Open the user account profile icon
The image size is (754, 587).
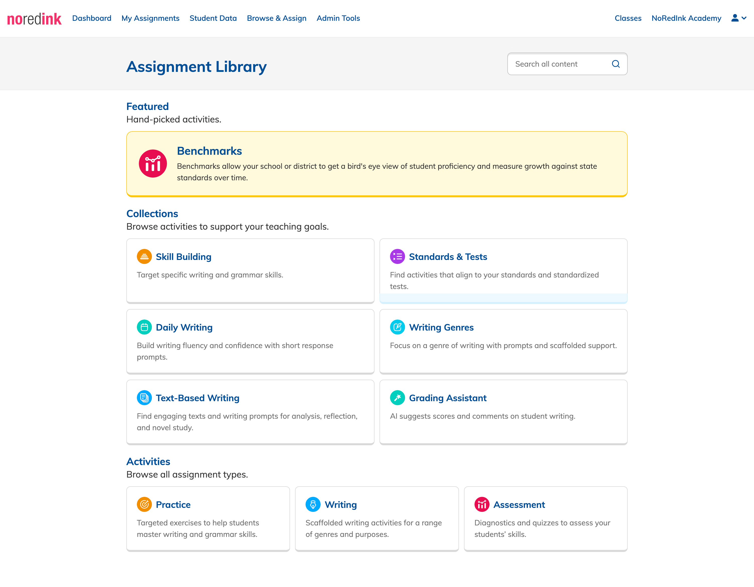pyautogui.click(x=735, y=18)
